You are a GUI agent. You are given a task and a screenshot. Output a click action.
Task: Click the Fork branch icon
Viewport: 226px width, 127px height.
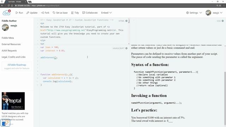pos(42,13)
